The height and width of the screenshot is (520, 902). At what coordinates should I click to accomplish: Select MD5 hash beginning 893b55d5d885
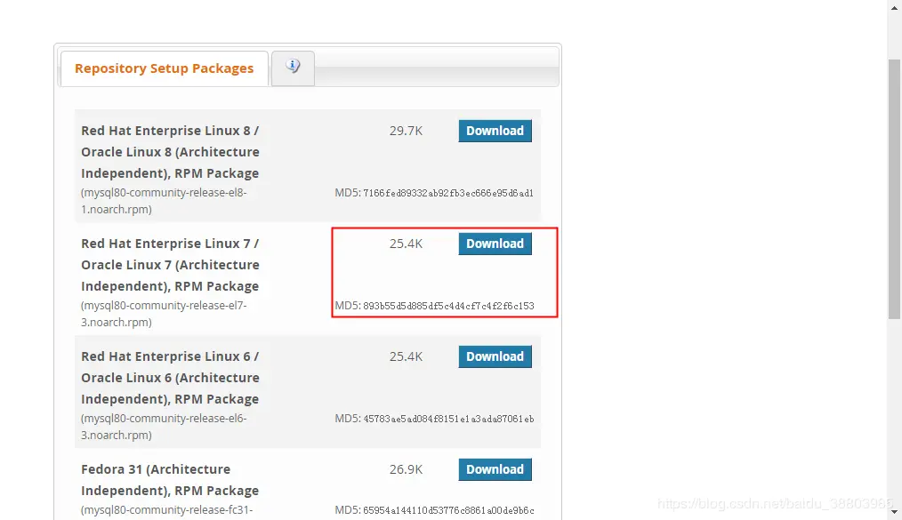(x=448, y=306)
